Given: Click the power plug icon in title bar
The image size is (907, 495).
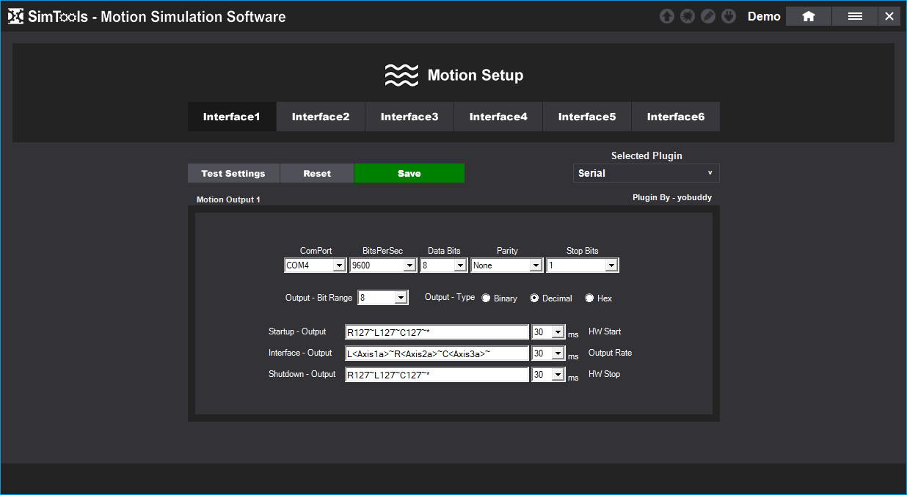Looking at the screenshot, I should coord(728,16).
